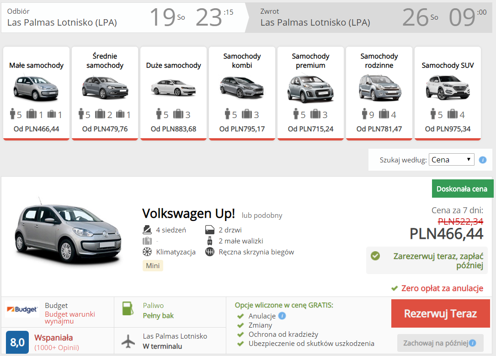Viewport: 496px width, 356px height.
Task: Click the luggage icon on Samochody SUV
Action: tap(453, 113)
